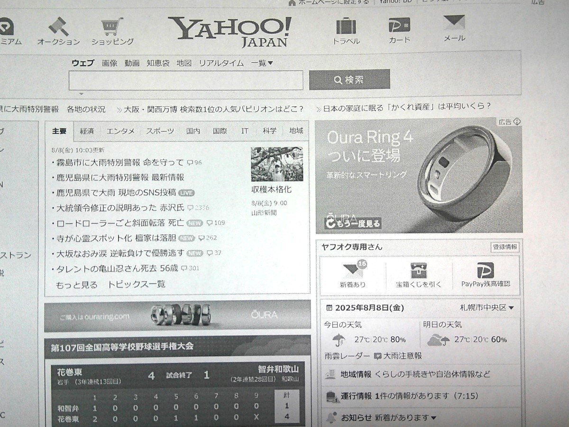Click the 各地の状況 link
This screenshot has height=427, width=569.
tap(86, 110)
